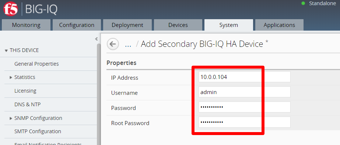Click the Standalone status text
340x145 pixels.
click(x=322, y=3)
